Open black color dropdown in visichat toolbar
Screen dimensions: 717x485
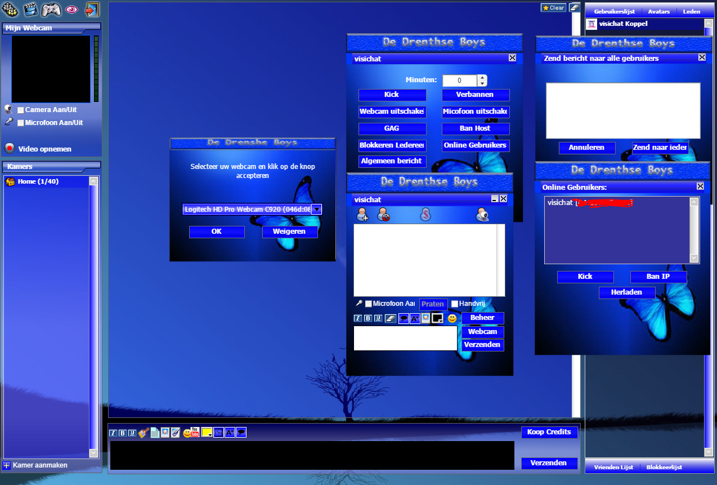pos(437,318)
